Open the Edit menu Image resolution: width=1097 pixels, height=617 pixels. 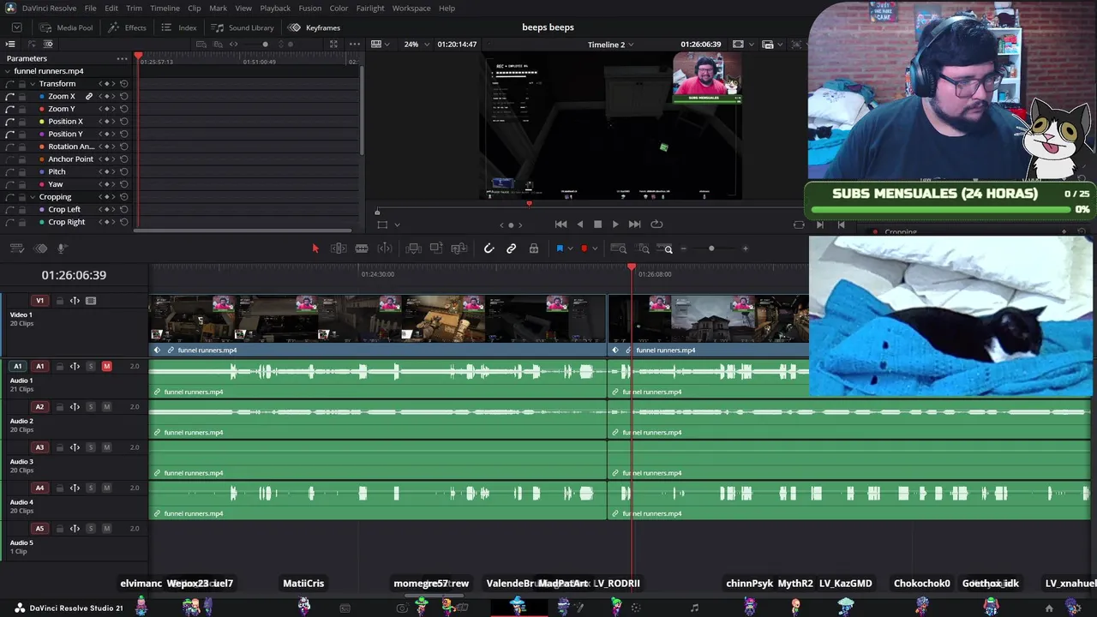click(111, 8)
